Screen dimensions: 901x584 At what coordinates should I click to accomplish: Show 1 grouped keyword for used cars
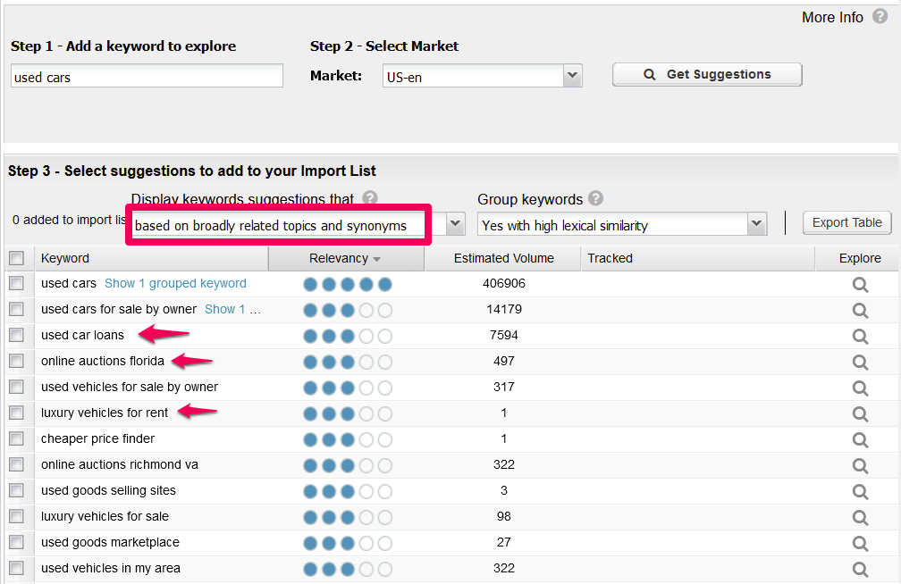[x=175, y=283]
